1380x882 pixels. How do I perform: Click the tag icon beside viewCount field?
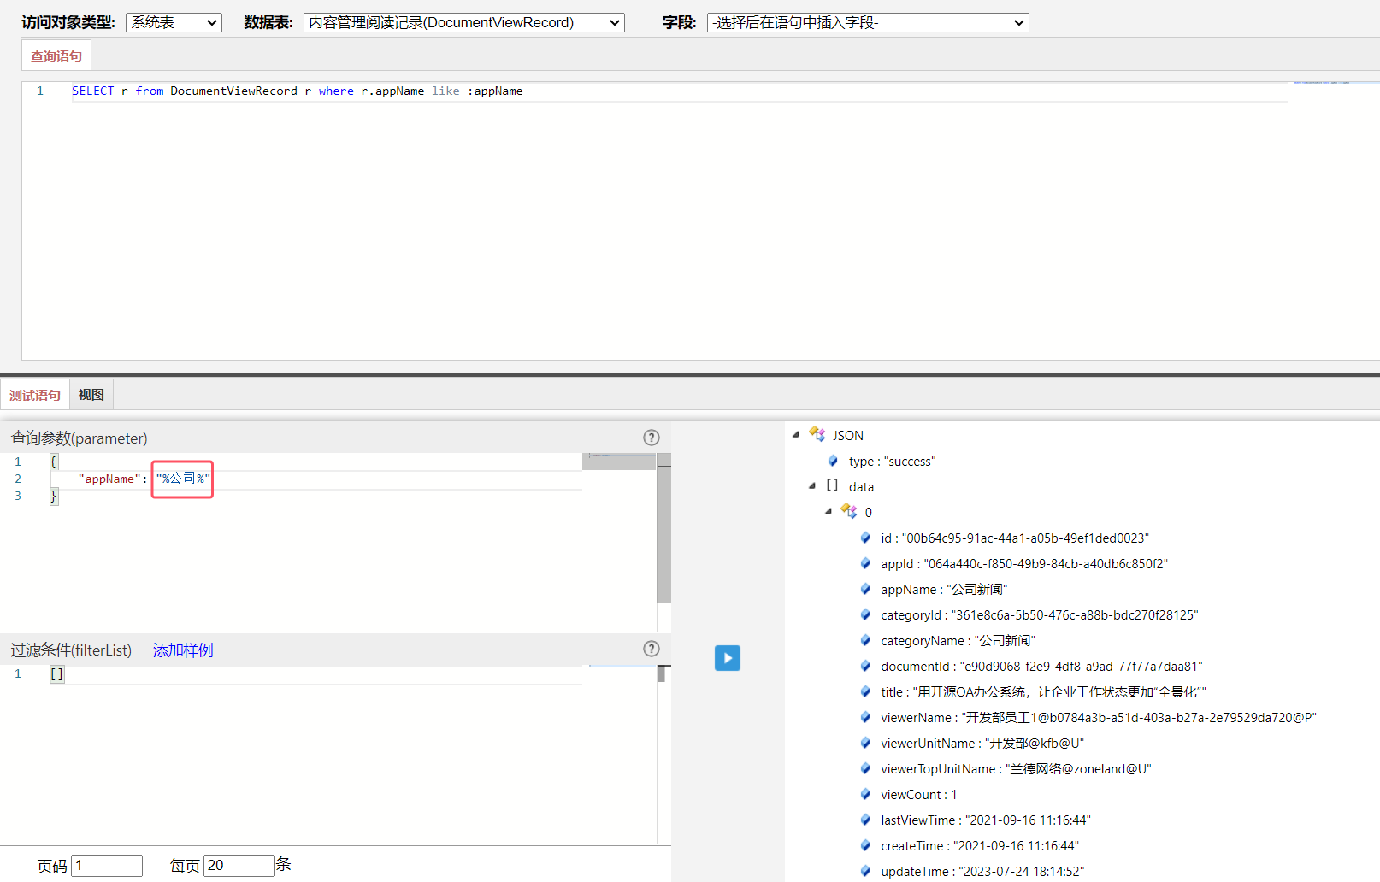pos(865,794)
